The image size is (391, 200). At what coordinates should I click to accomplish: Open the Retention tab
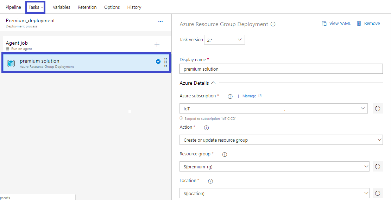[87, 7]
